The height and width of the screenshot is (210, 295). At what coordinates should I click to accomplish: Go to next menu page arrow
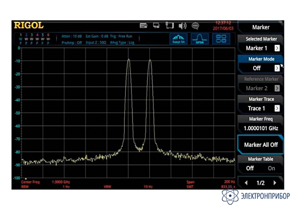(275, 183)
